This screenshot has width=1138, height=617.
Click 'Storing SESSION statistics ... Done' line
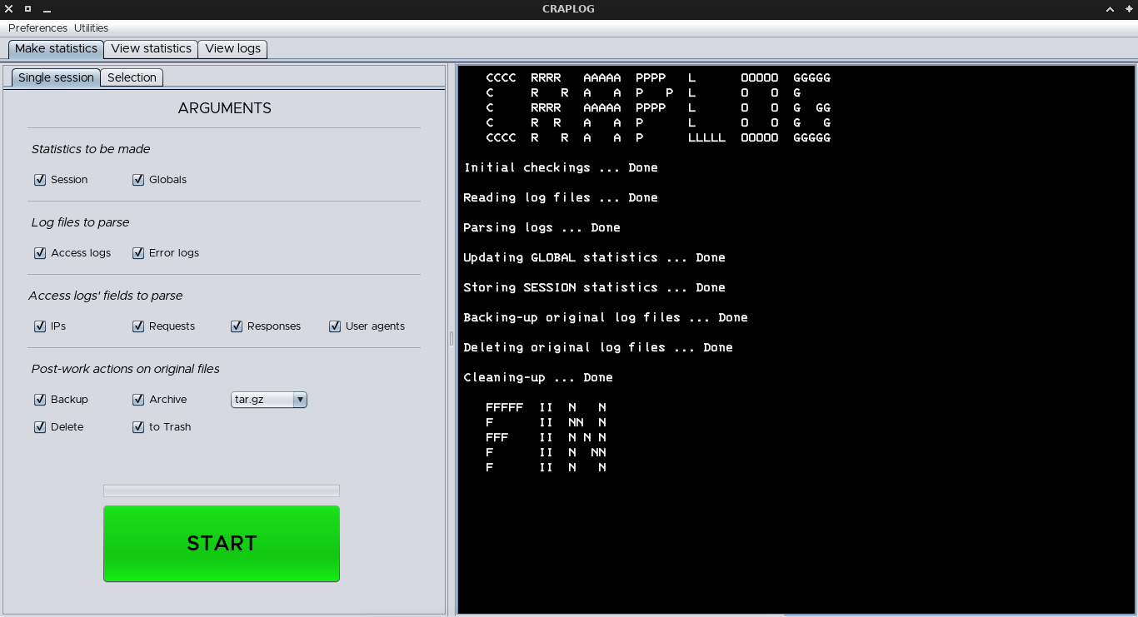pyautogui.click(x=594, y=288)
